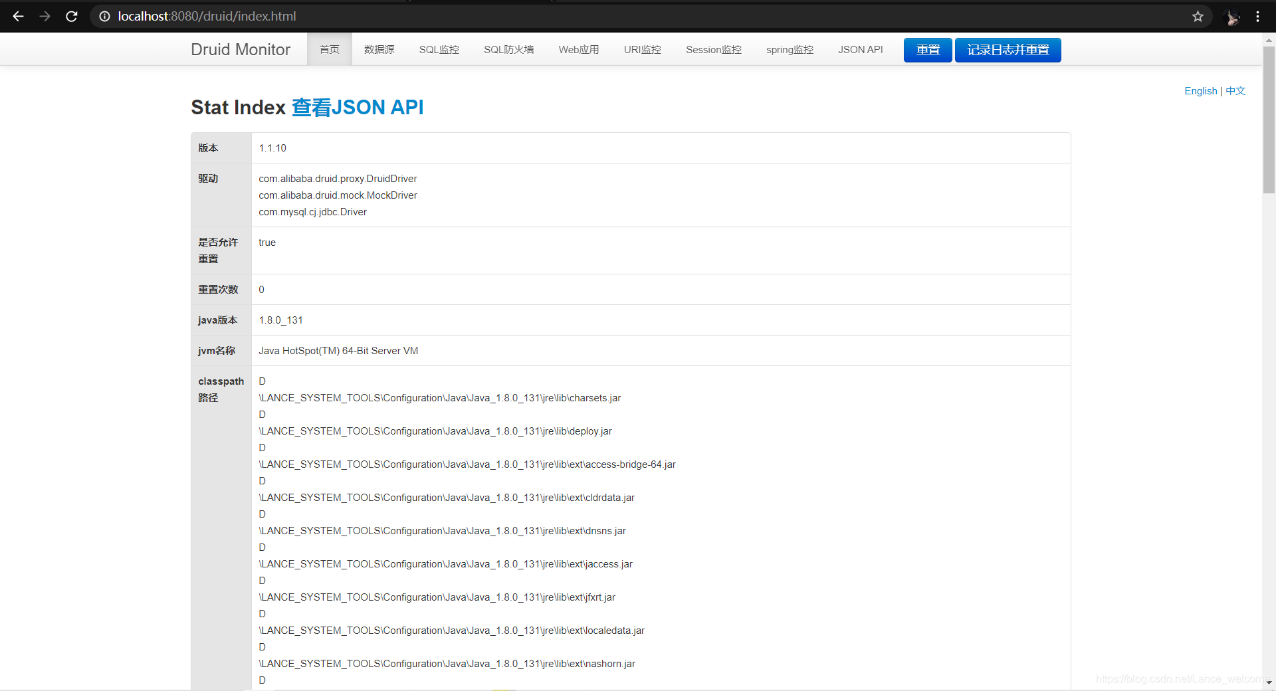Click the scrollbar down arrow
This screenshot has height=691, width=1276.
point(1269,682)
